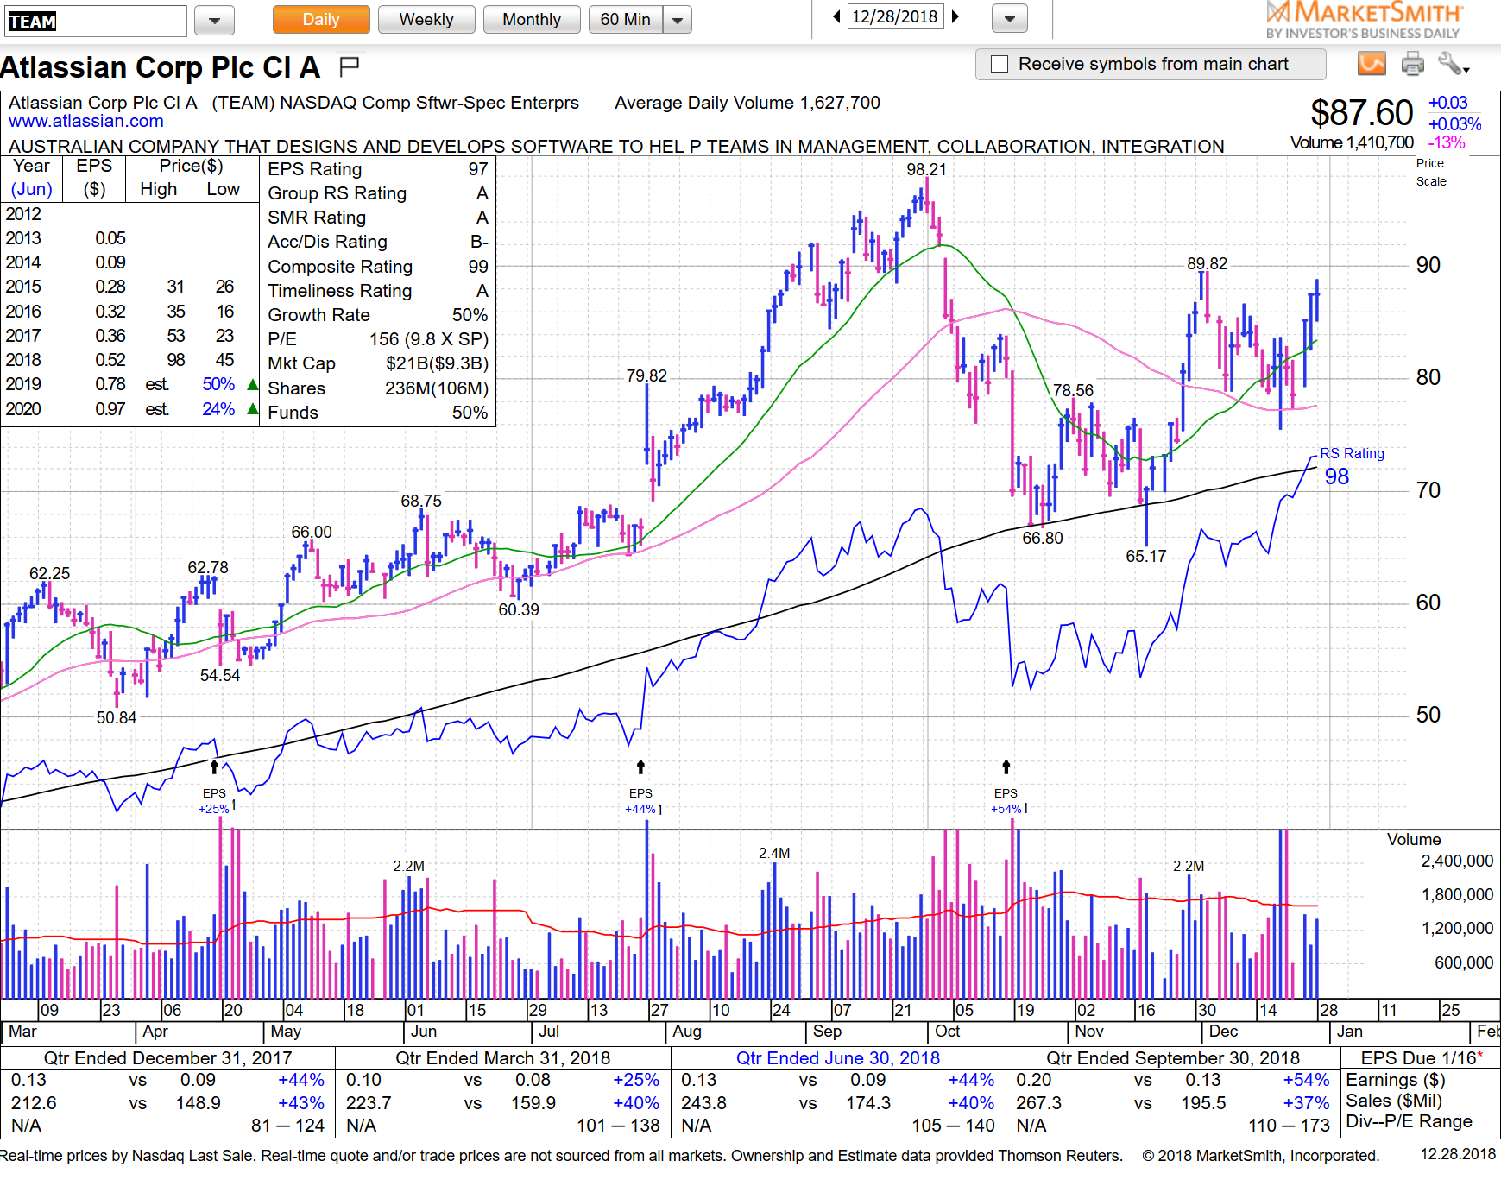Click the green EPS estimate up arrow for 2019
The width and height of the screenshot is (1501, 1180).
tap(250, 385)
